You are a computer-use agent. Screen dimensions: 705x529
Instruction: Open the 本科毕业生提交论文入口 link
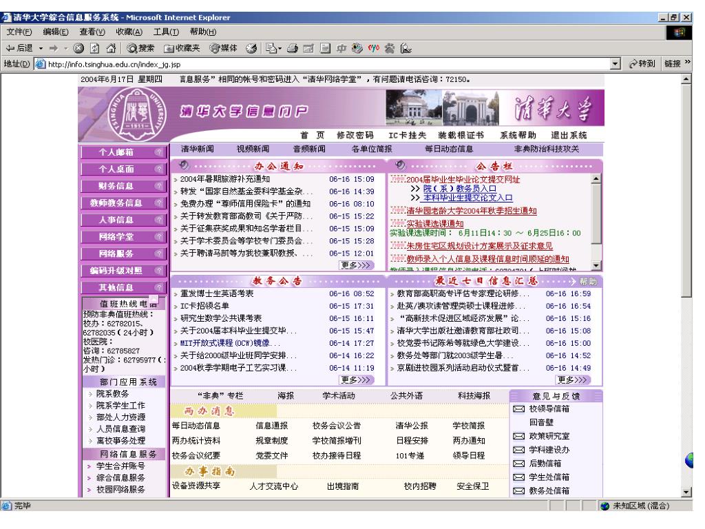[x=467, y=198]
